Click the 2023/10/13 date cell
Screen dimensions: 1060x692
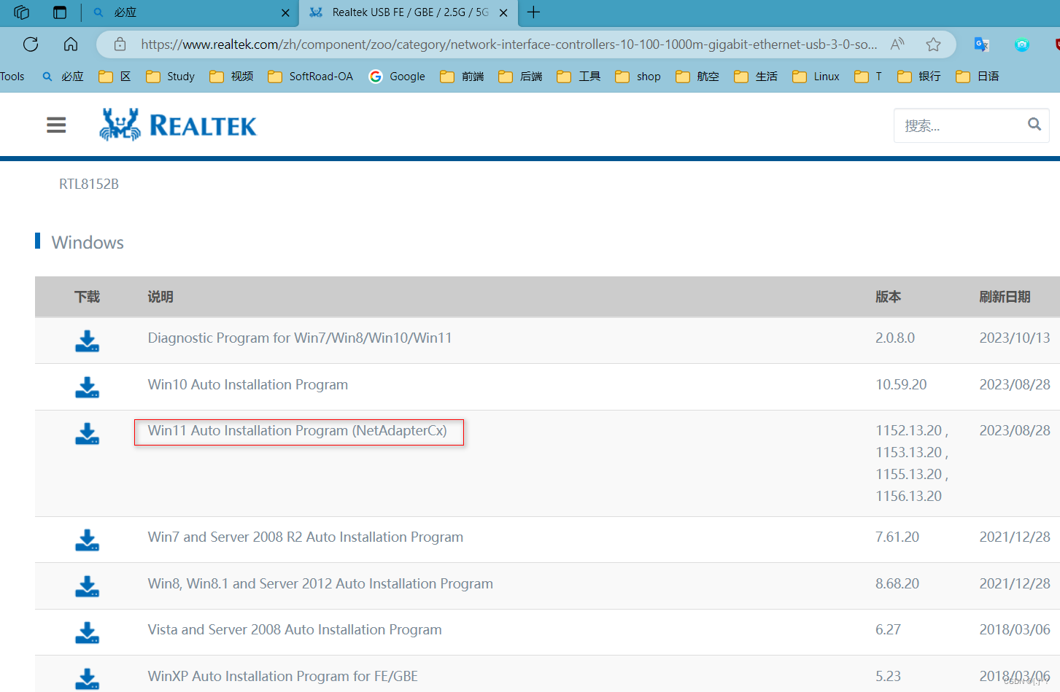pos(1015,338)
